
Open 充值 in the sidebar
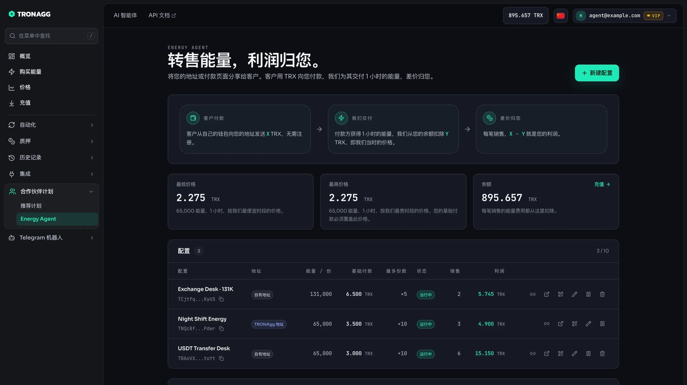[x=52, y=103]
